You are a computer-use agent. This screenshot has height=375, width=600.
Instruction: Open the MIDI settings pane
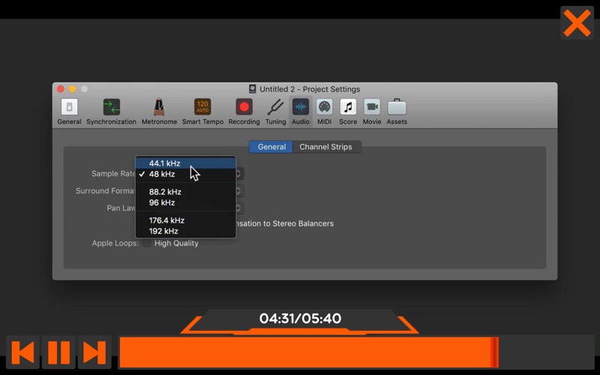coord(324,112)
